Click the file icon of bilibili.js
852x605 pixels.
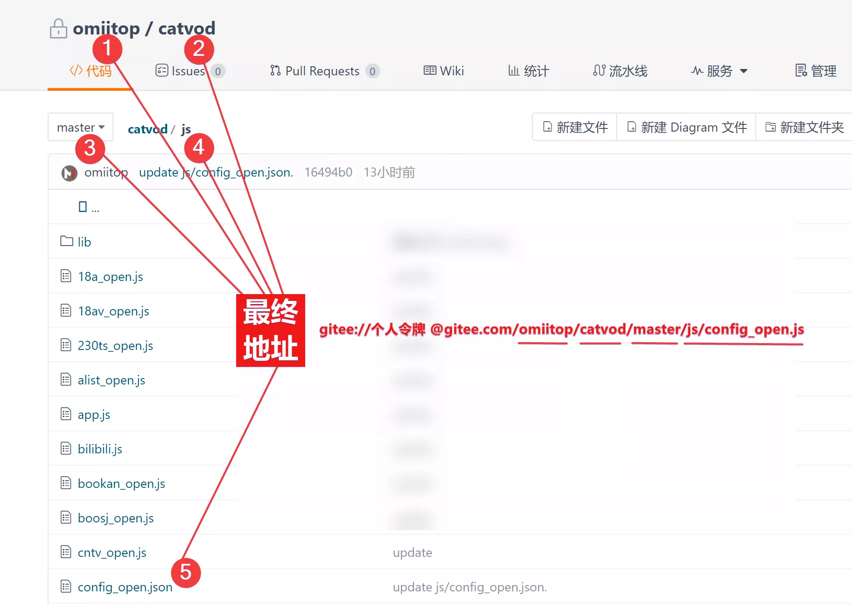[66, 448]
